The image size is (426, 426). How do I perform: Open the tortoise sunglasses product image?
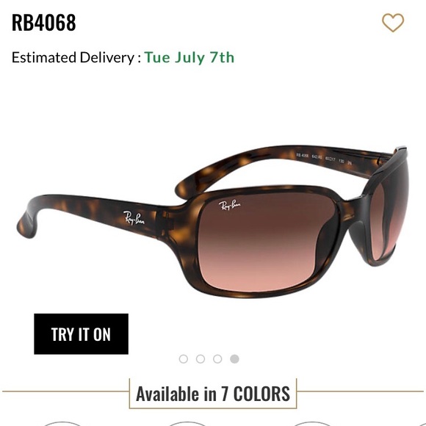point(213,221)
